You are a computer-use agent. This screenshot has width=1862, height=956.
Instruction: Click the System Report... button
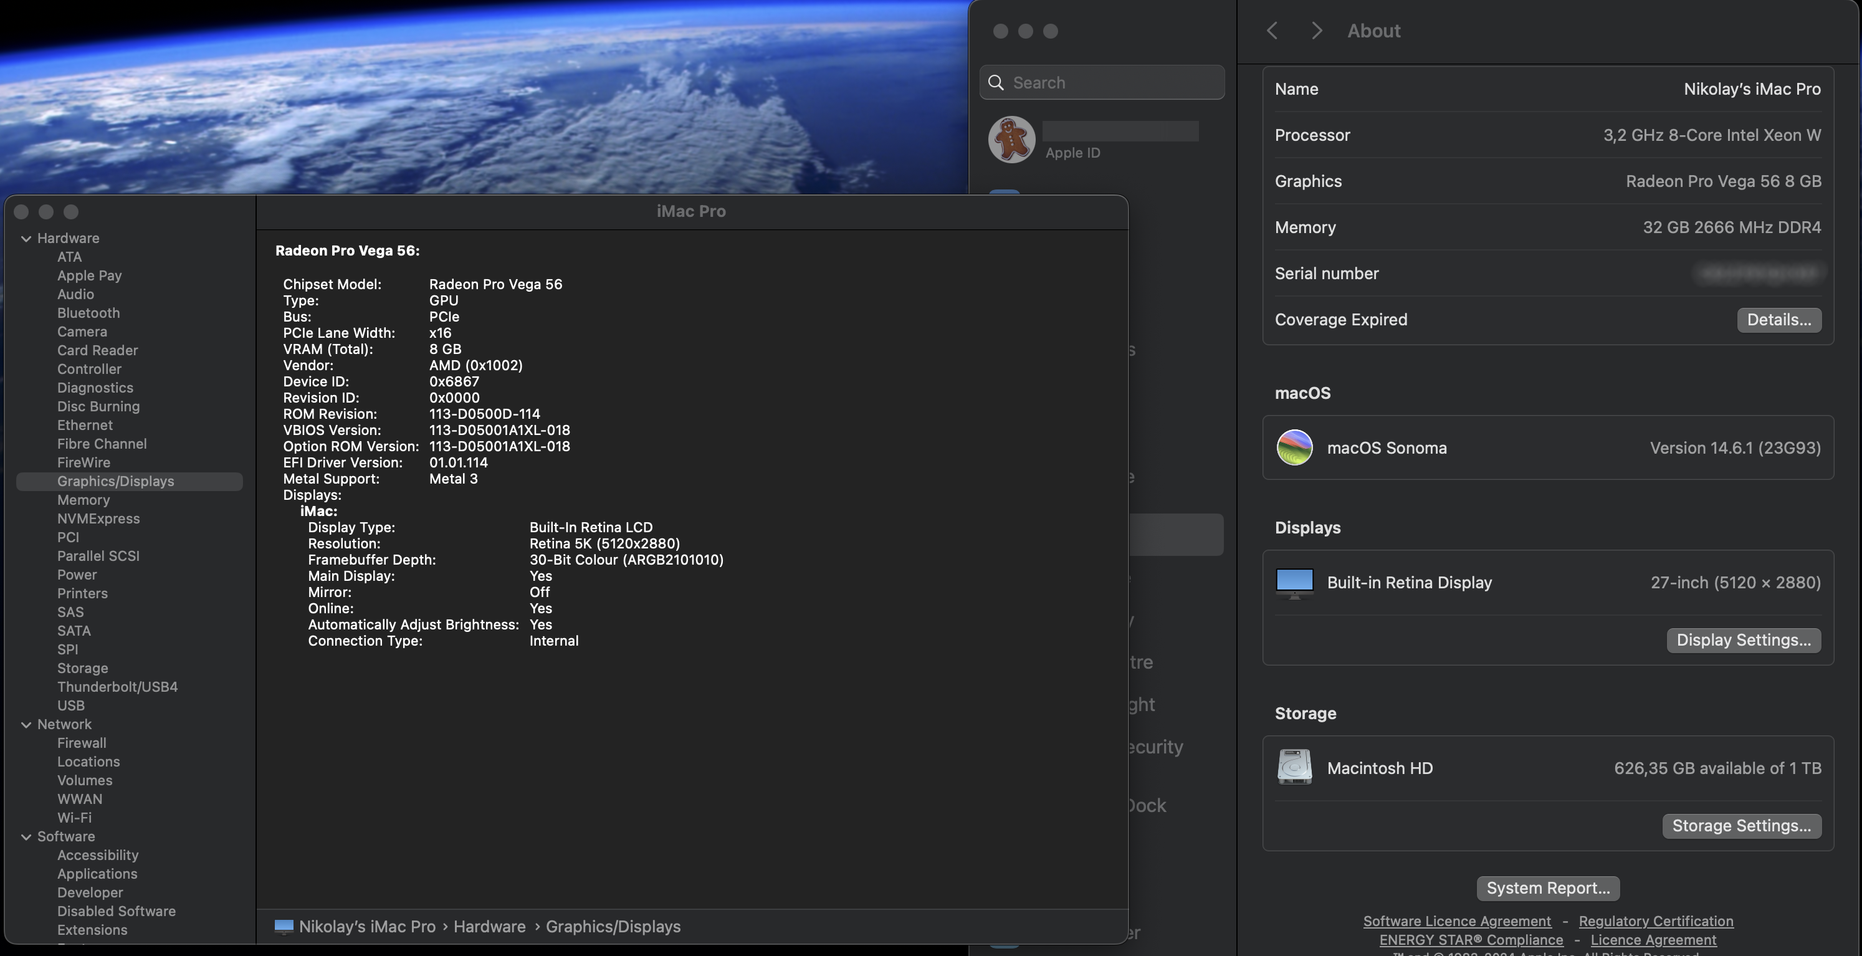tap(1547, 888)
